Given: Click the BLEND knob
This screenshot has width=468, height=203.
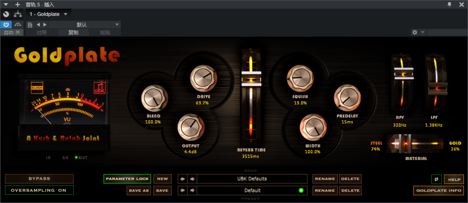Looking at the screenshot, I should [154, 98].
